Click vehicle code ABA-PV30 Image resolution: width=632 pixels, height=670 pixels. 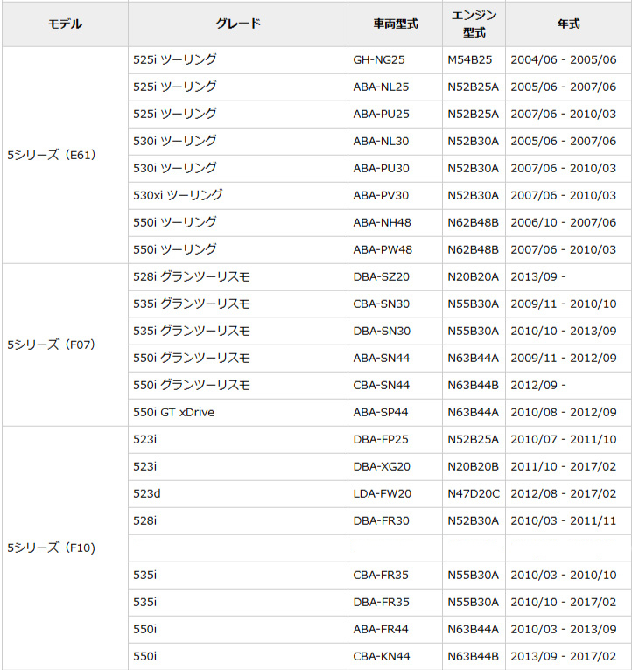[381, 195]
